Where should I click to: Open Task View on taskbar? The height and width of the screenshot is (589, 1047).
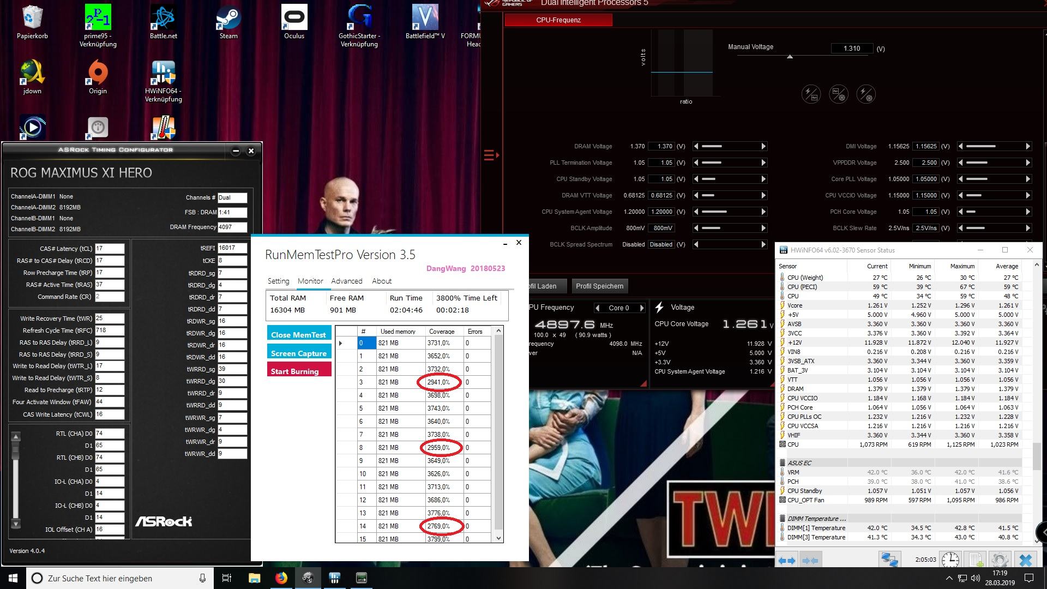[227, 578]
